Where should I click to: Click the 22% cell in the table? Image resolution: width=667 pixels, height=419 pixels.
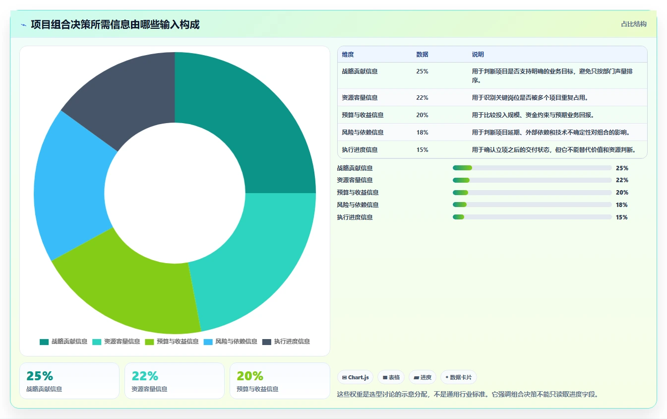click(423, 98)
